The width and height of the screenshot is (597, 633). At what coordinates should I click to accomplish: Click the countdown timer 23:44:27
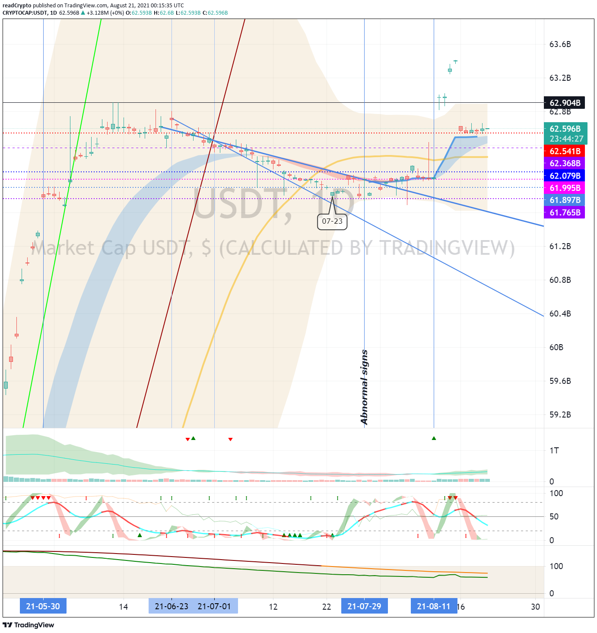click(566, 139)
